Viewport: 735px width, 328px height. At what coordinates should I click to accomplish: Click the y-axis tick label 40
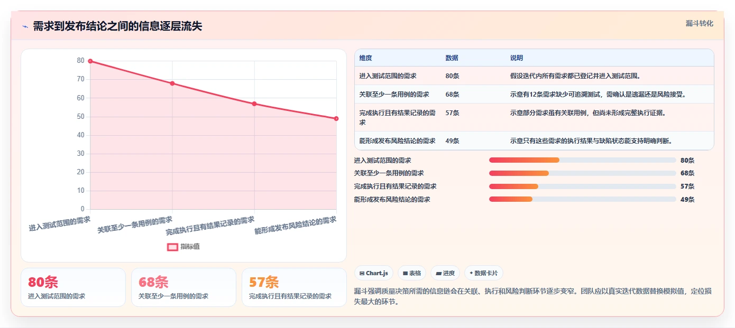pyautogui.click(x=80, y=135)
